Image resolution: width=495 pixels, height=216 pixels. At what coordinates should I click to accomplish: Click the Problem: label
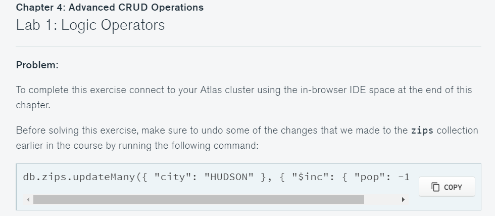coord(37,65)
